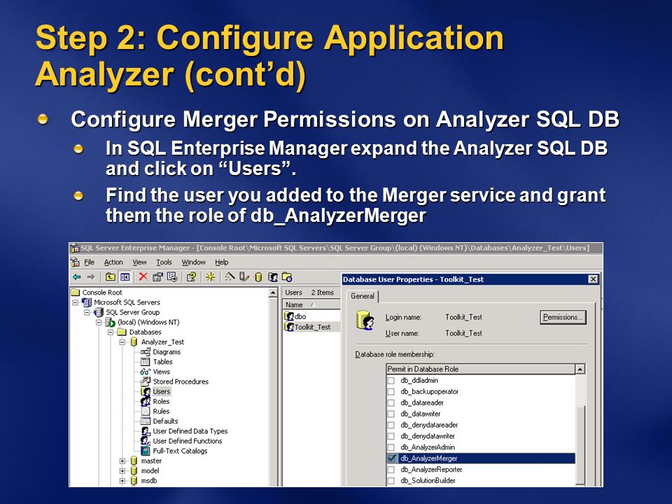
Task: Select the User Defined Data Types icon
Action: tap(146, 431)
